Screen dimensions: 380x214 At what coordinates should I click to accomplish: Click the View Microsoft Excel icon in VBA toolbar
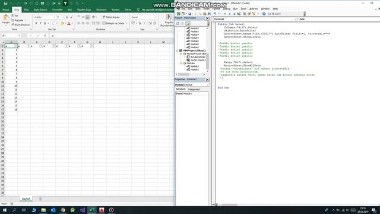pyautogui.click(x=178, y=14)
